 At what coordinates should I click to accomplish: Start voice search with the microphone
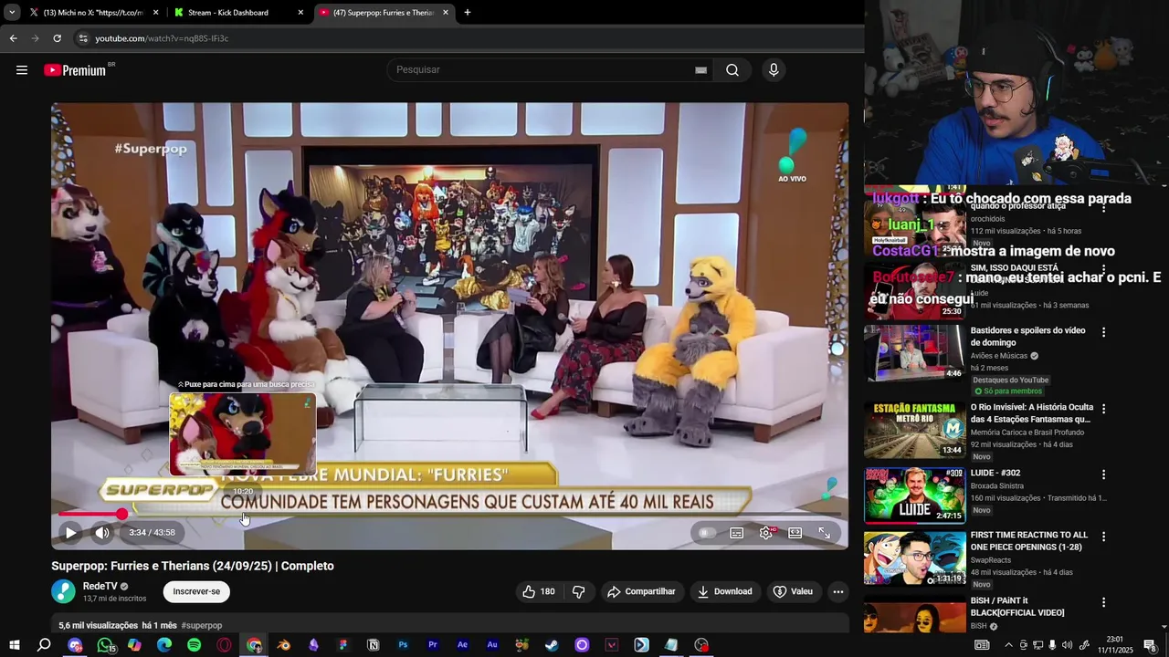tap(774, 70)
